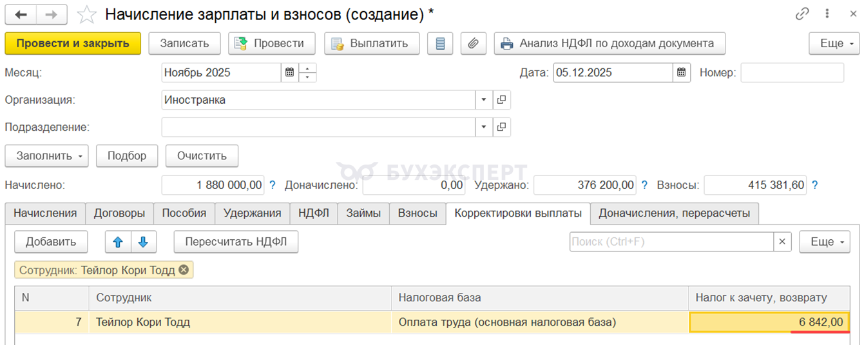Focus Организация field Иностранка

coord(318,100)
